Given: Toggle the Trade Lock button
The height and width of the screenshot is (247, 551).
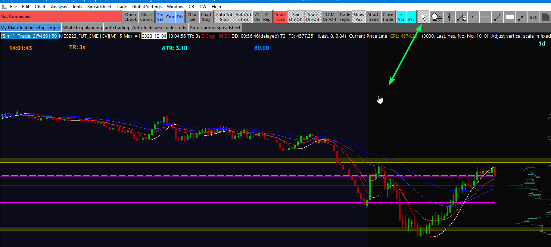Looking at the screenshot, I should [x=280, y=17].
